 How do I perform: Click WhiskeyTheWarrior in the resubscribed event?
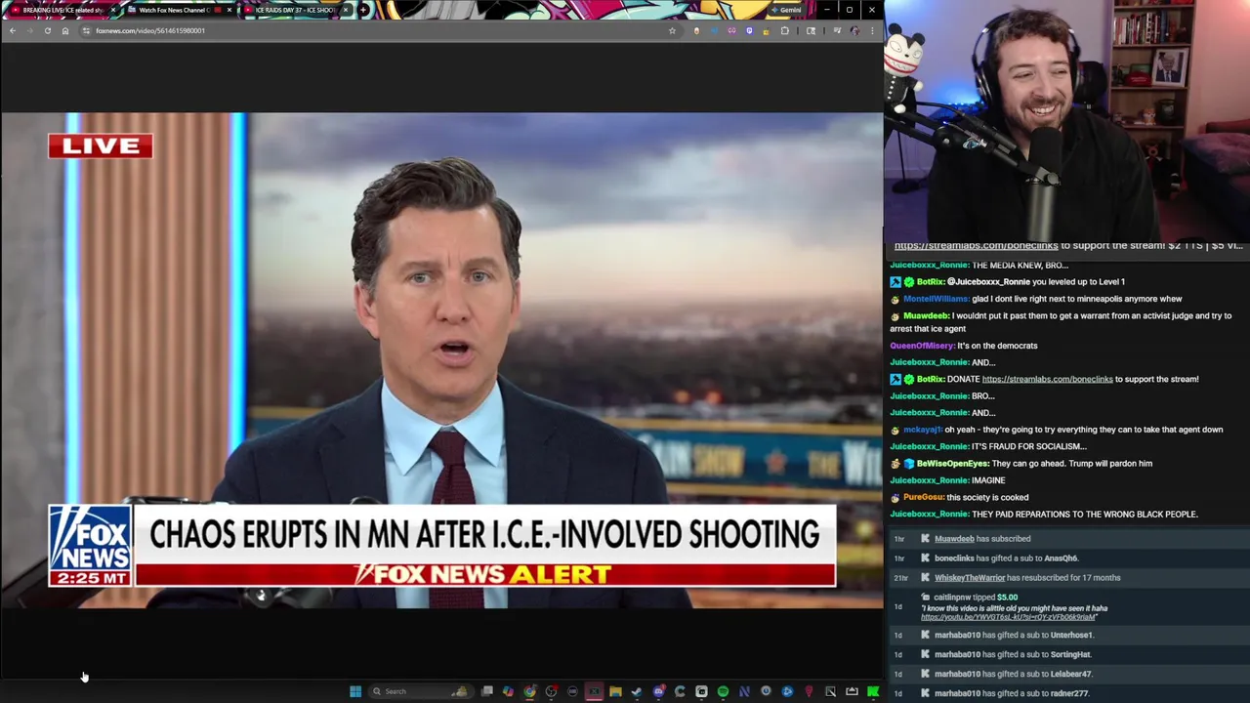coord(970,578)
